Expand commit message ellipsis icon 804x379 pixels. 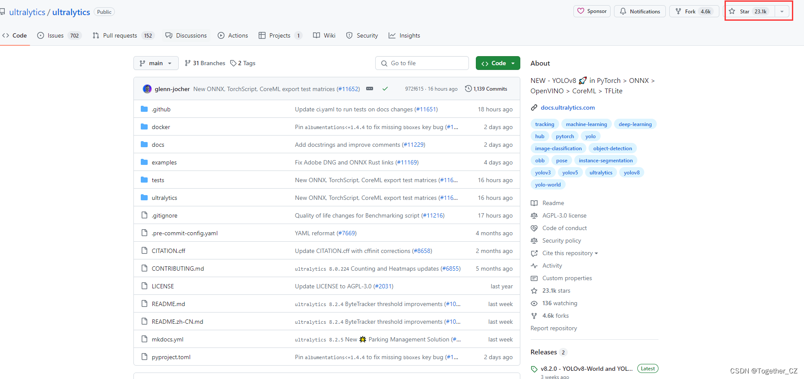point(370,88)
